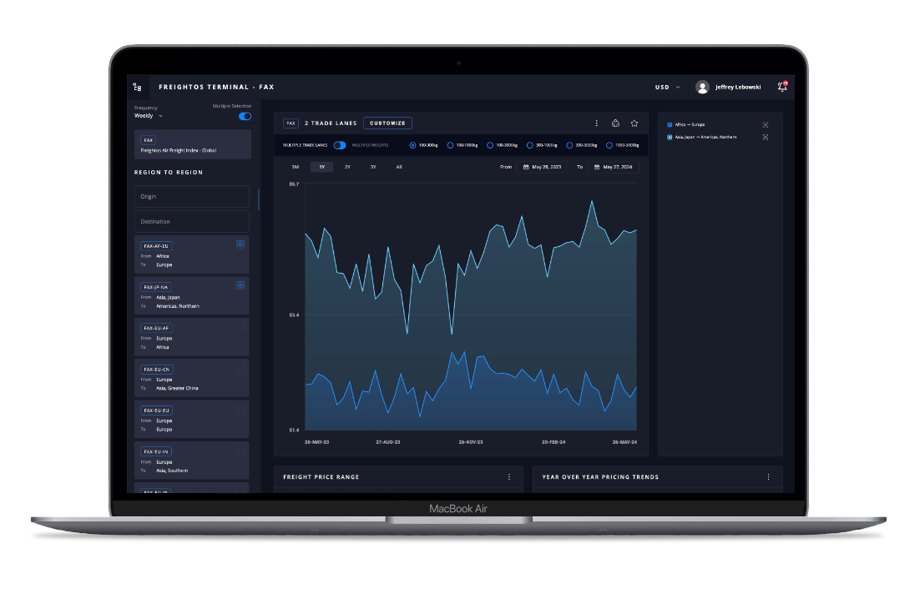Turn off the Multiple Selection toggle
This screenshot has height=589, width=920.
[245, 116]
